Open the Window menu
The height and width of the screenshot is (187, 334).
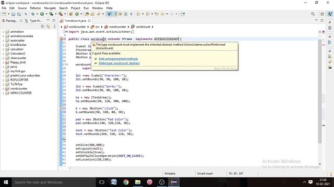98,8
